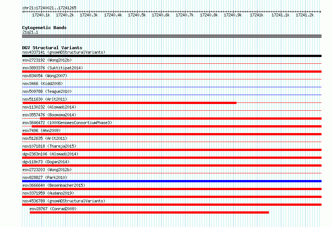Click the red bar under esv3893376
This screenshot has height=227, width=332.
tap(172, 72)
